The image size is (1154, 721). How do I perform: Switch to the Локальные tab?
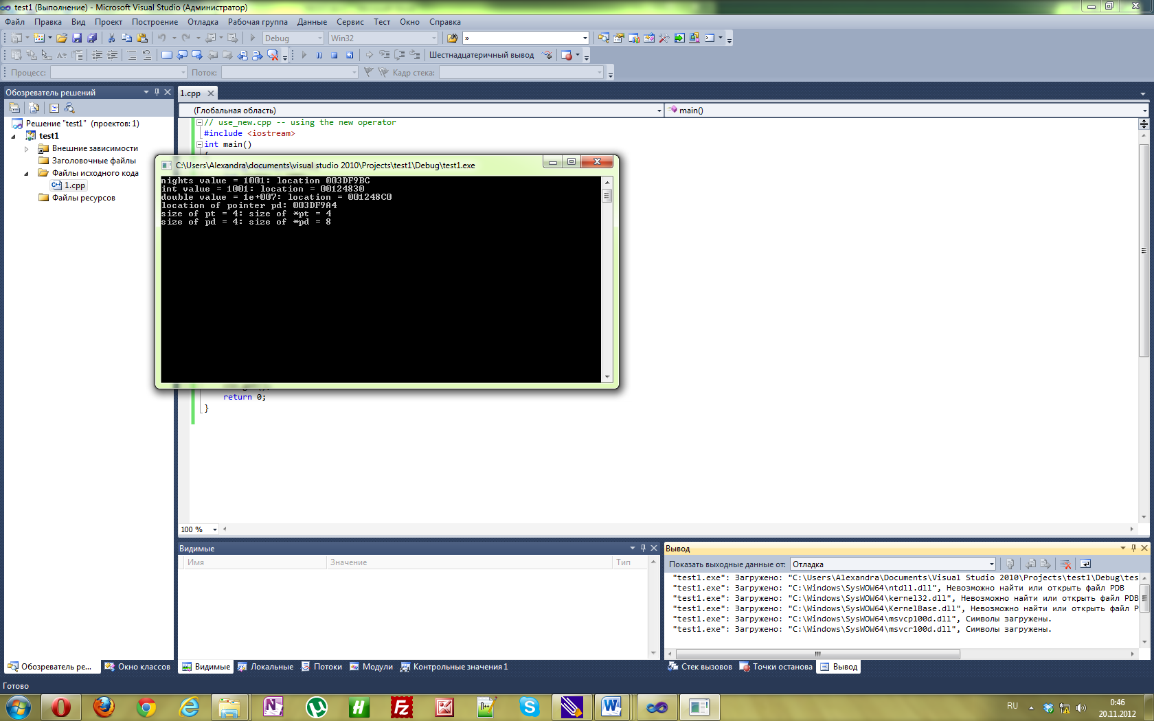[266, 667]
